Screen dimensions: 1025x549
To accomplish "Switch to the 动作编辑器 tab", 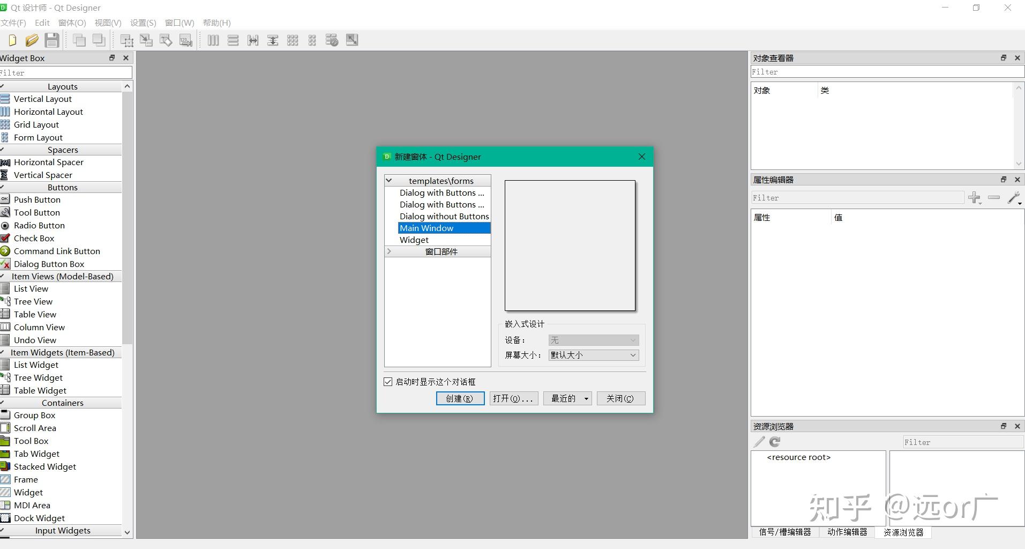I will click(x=847, y=532).
